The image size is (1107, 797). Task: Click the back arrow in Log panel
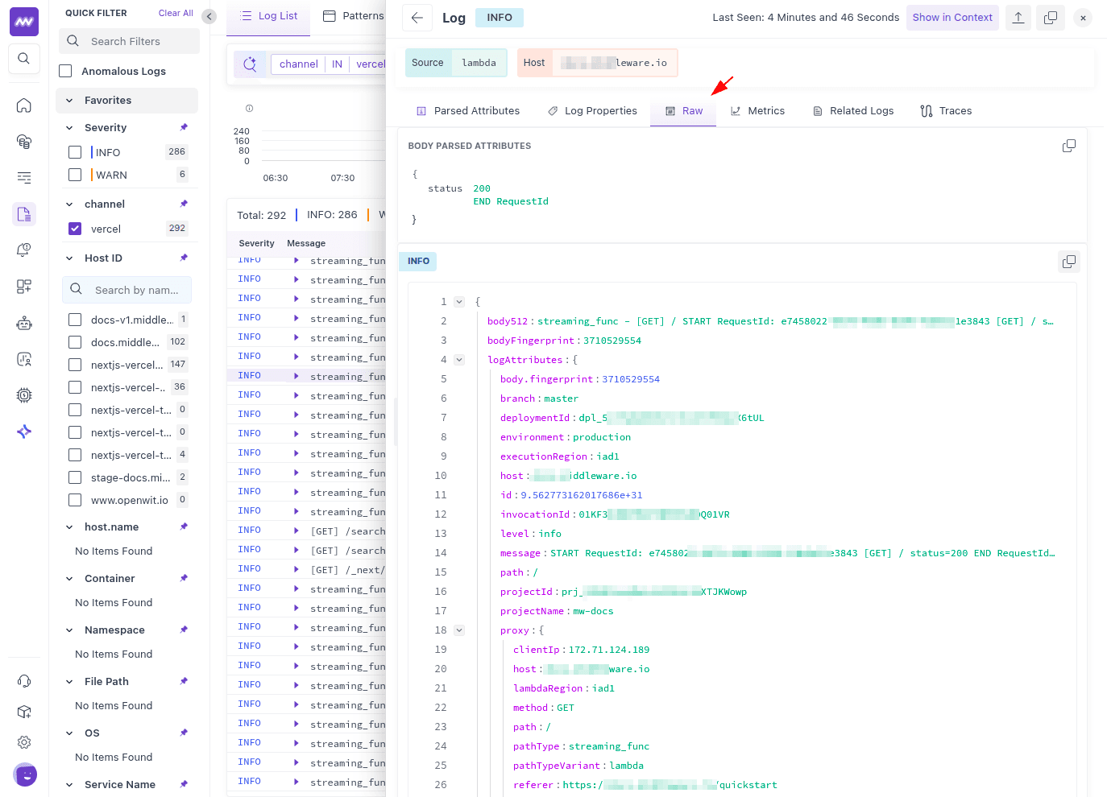417,18
